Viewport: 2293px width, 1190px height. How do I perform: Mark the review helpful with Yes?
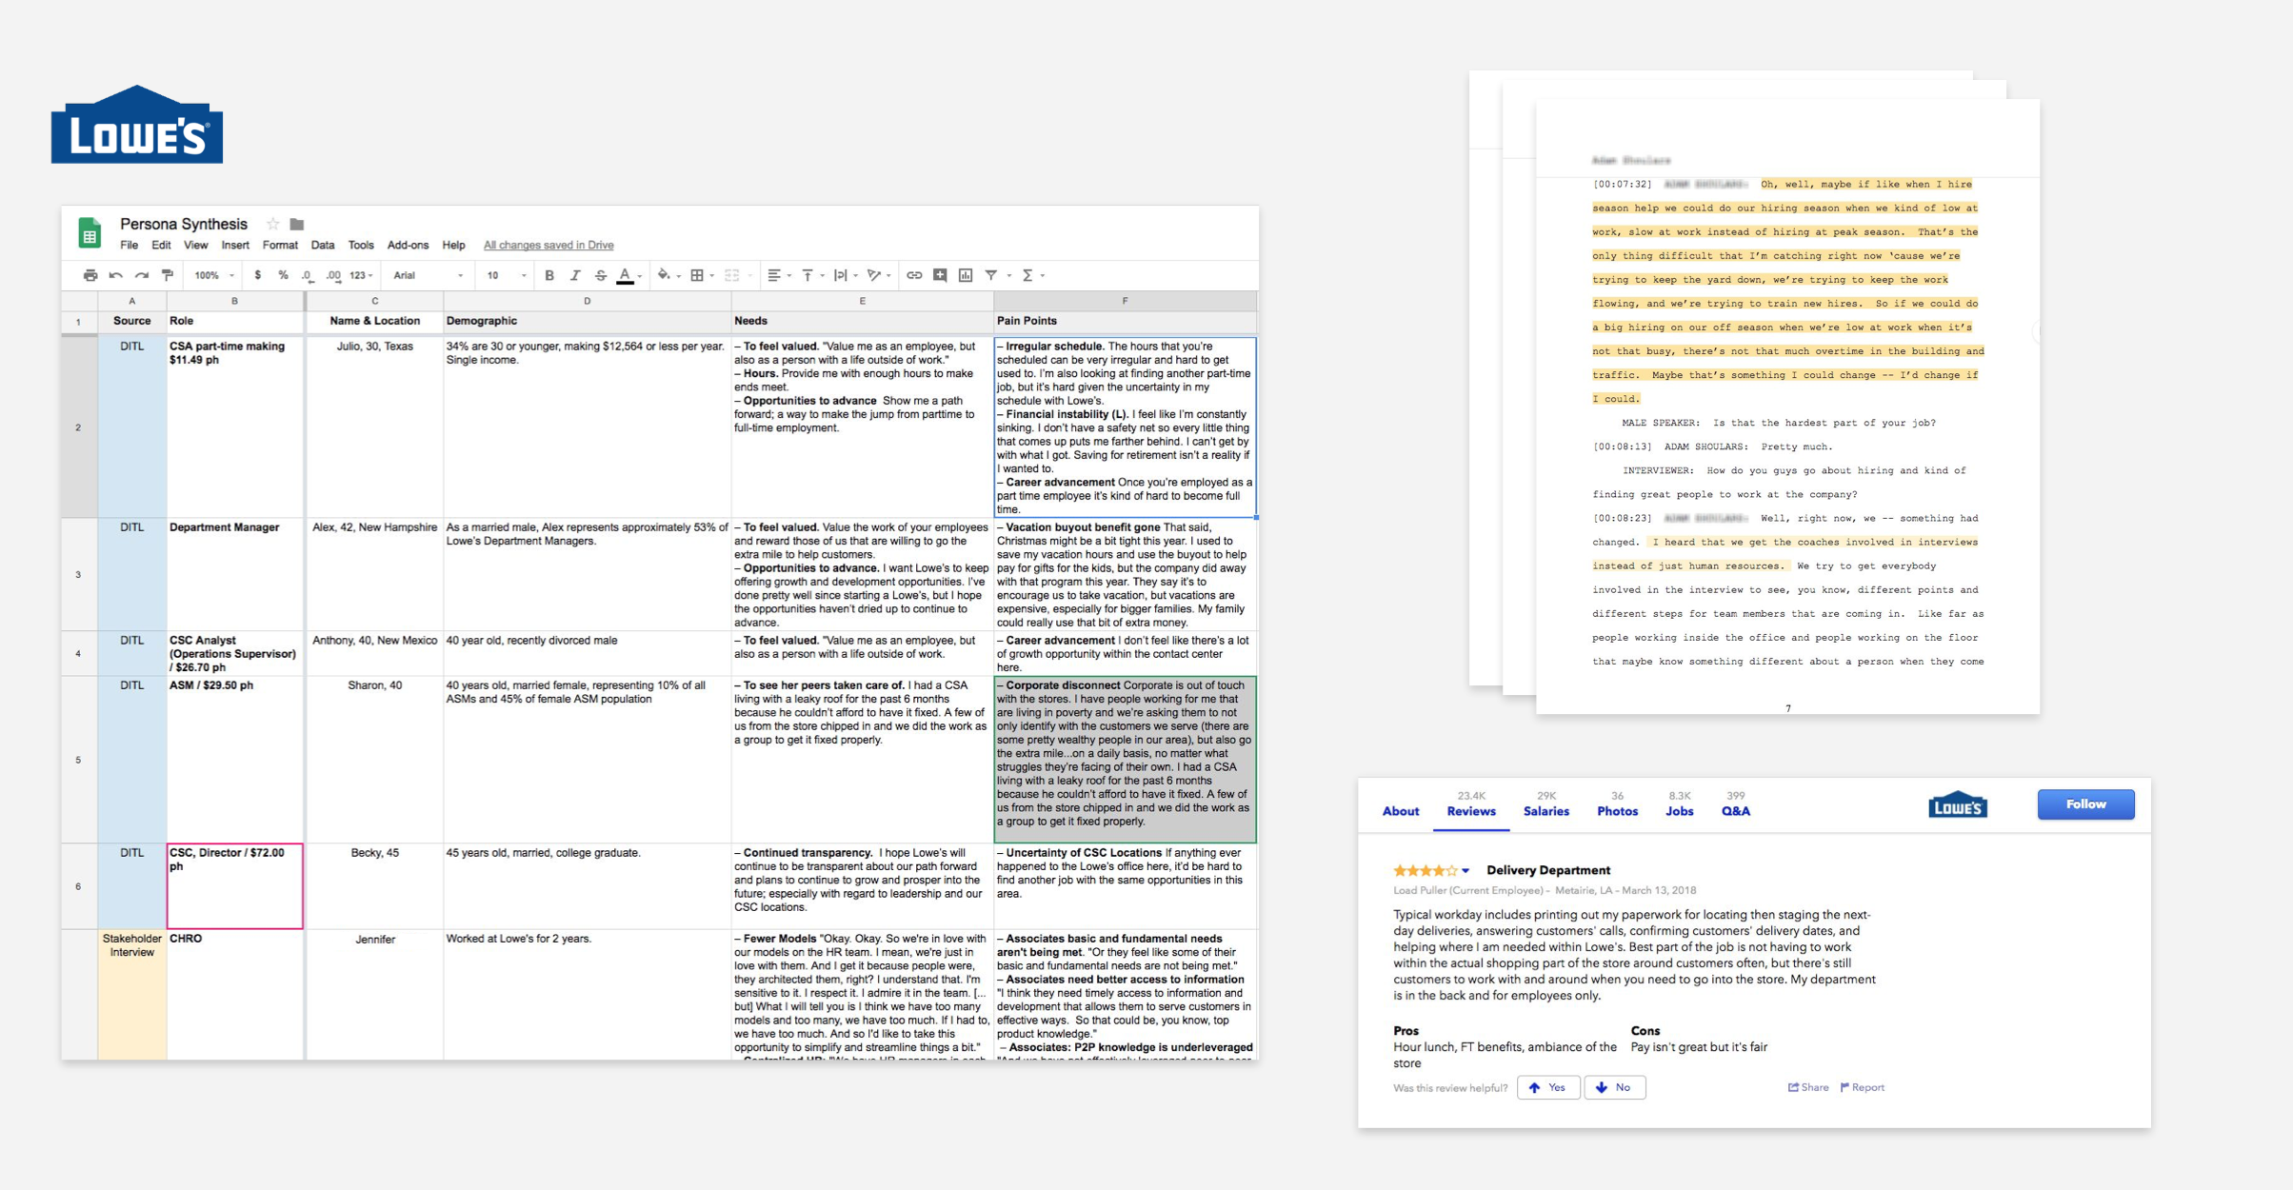1548,1087
